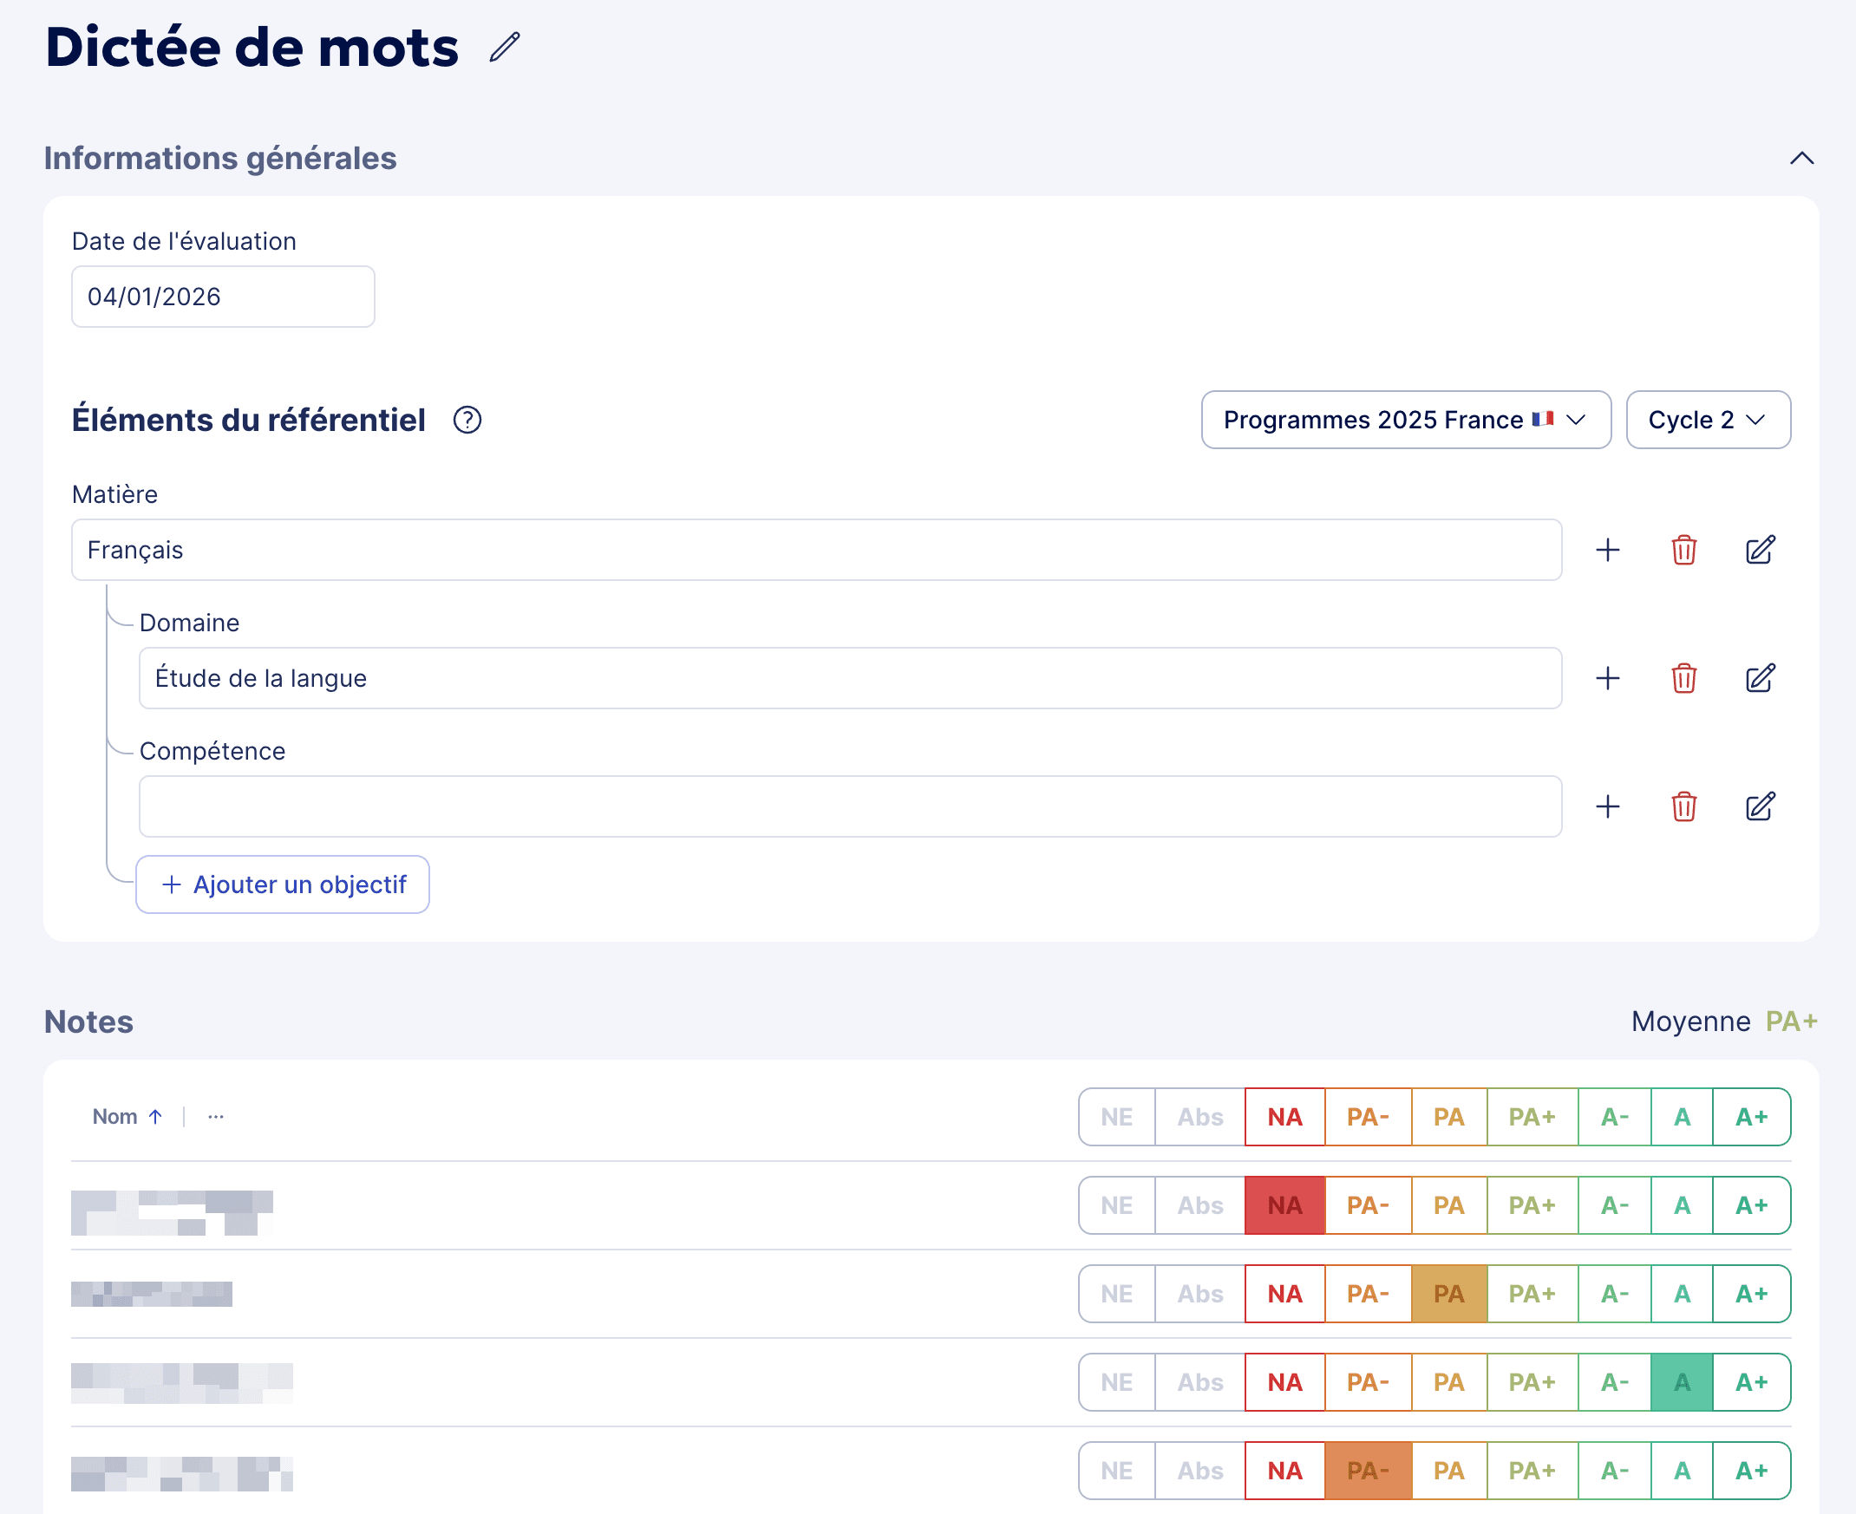Open the Programmes 2025 France dropdown
Screen dimensions: 1856x1514
[x=1405, y=420]
